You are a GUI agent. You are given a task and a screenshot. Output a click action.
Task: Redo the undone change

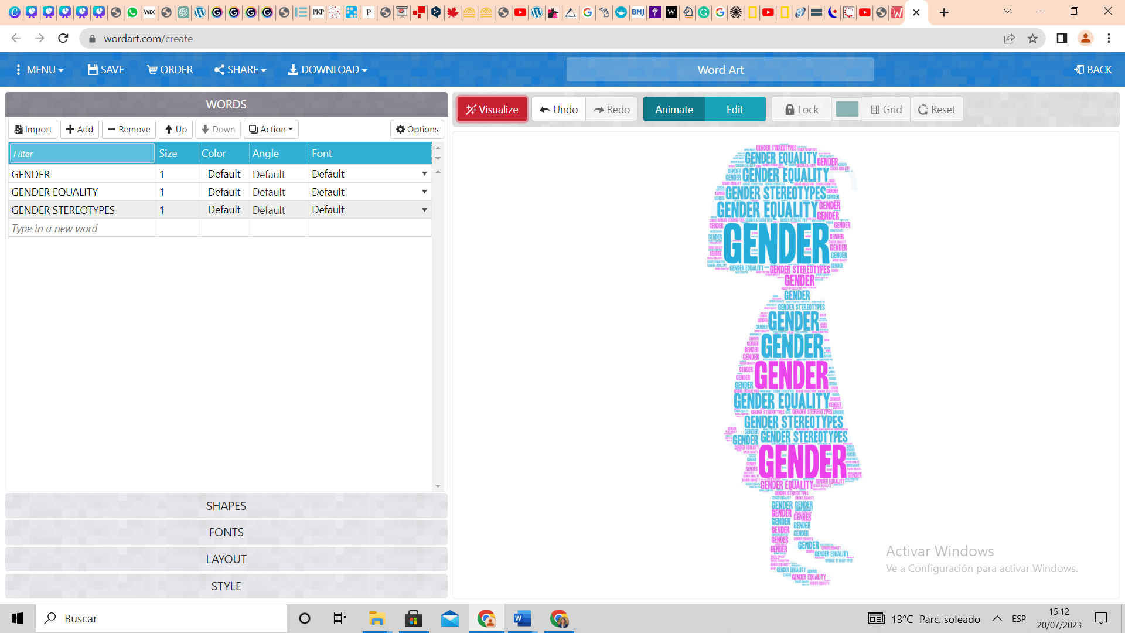click(611, 109)
